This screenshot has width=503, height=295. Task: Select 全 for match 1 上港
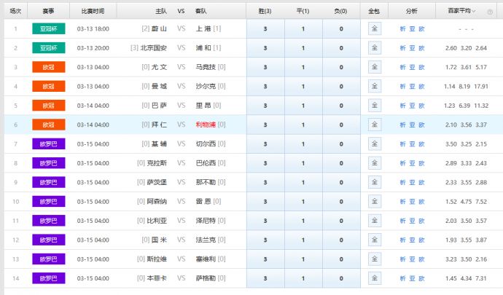(375, 28)
